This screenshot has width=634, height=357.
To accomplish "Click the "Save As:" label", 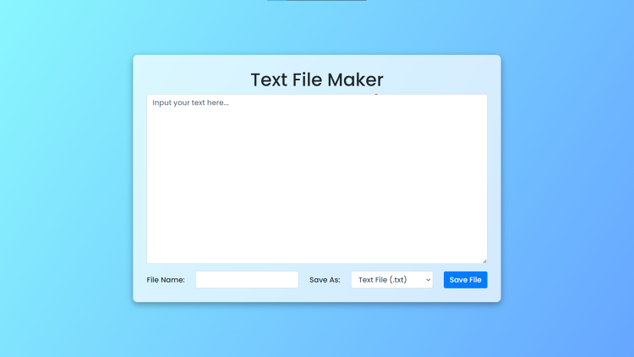I will pyautogui.click(x=325, y=280).
